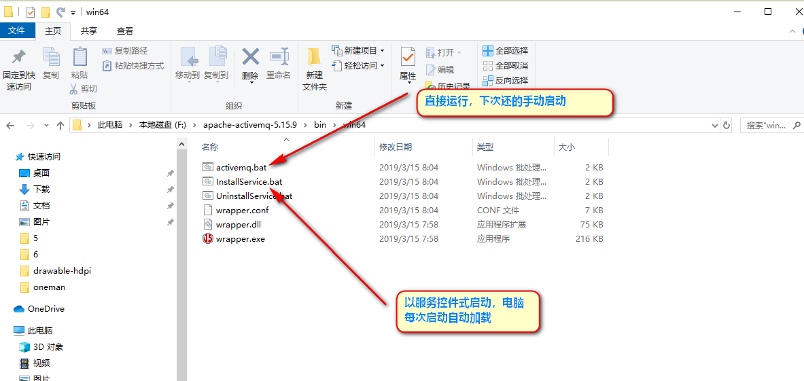
Task: Open Pictures under Quick access
Action: (41, 222)
